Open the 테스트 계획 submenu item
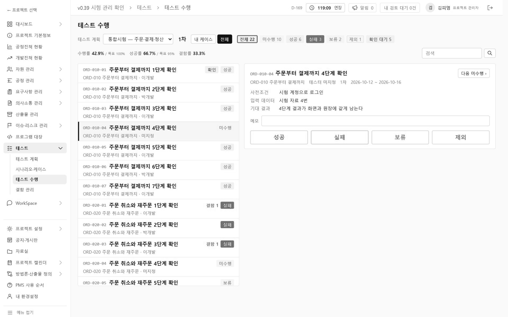This screenshot has height=317, width=508. pyautogui.click(x=40, y=159)
